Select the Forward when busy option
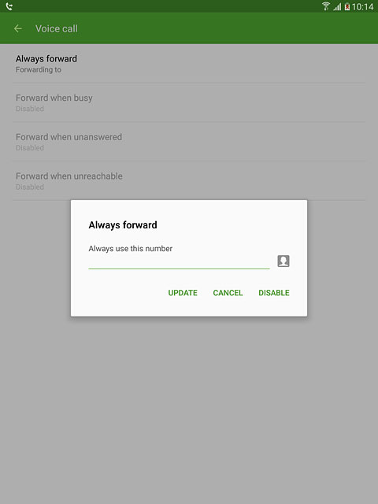Image resolution: width=378 pixels, height=504 pixels. pyautogui.click(x=189, y=102)
